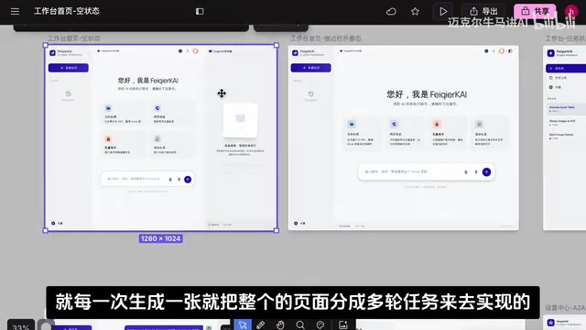Select the purple globe card icon in second frame

(x=394, y=124)
